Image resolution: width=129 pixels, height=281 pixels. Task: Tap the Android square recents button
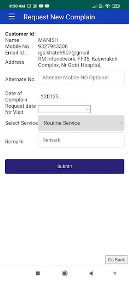38,273
